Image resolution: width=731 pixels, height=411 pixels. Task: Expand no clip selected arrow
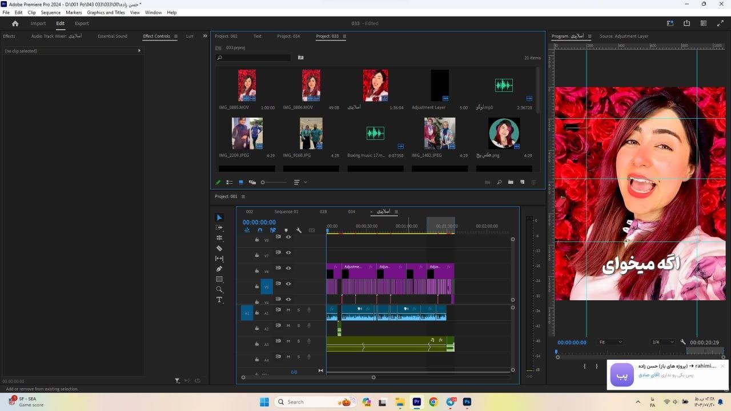pyautogui.click(x=139, y=51)
